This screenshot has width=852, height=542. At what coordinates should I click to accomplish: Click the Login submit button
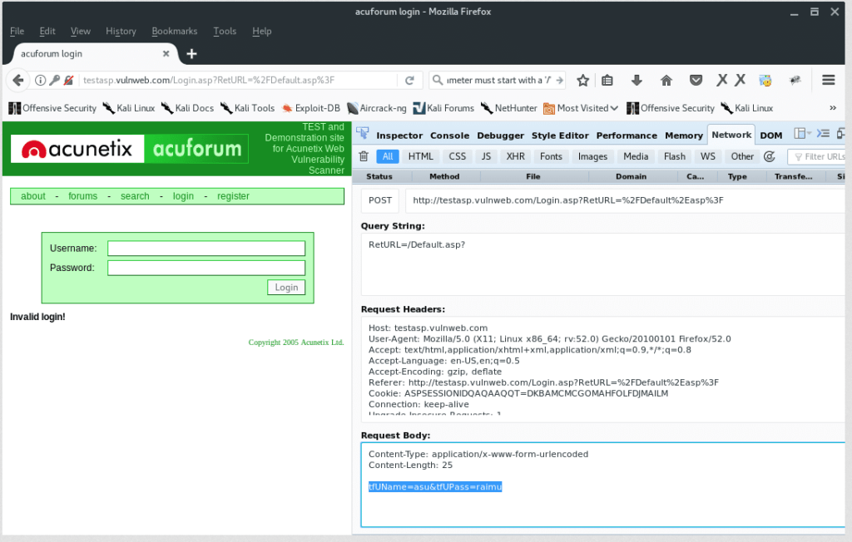click(286, 288)
